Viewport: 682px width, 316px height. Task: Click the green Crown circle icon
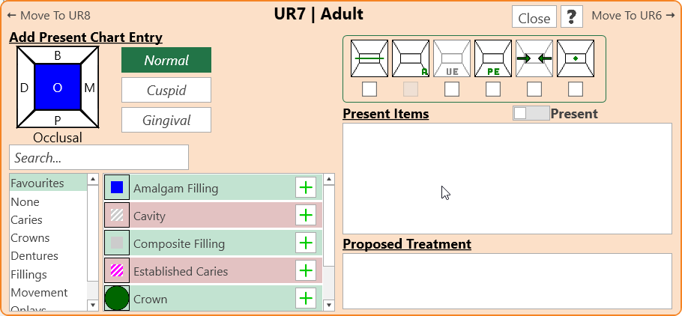pos(117,299)
